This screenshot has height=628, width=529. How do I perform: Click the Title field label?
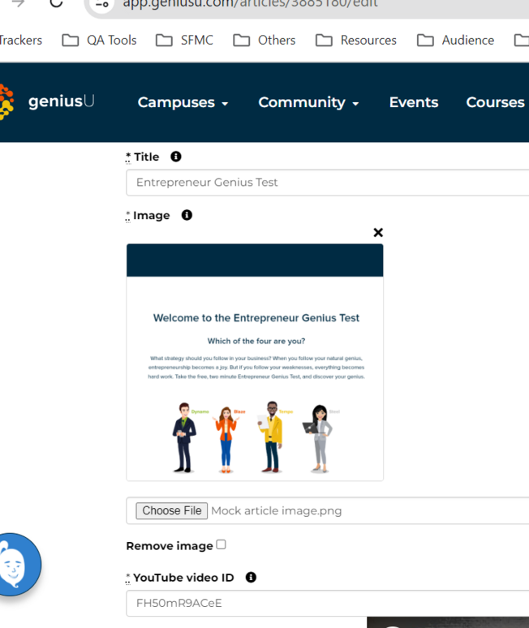pos(146,157)
